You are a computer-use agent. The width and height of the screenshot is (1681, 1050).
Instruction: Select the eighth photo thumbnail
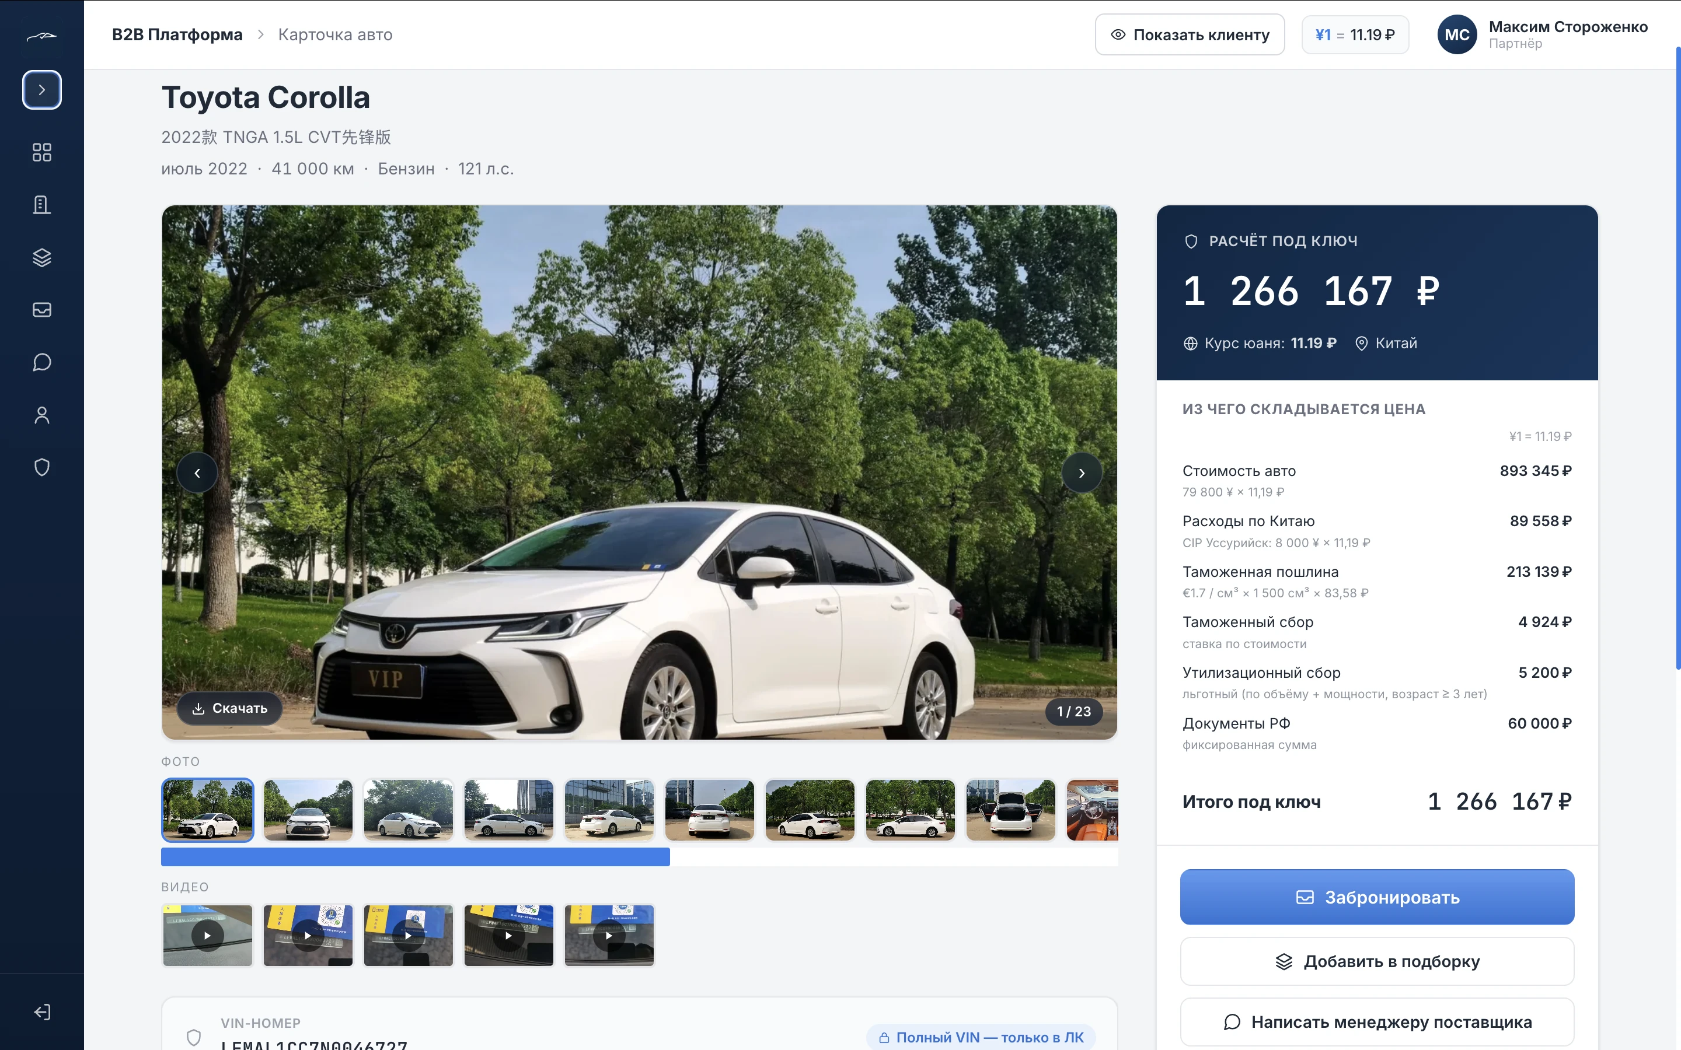click(x=910, y=810)
